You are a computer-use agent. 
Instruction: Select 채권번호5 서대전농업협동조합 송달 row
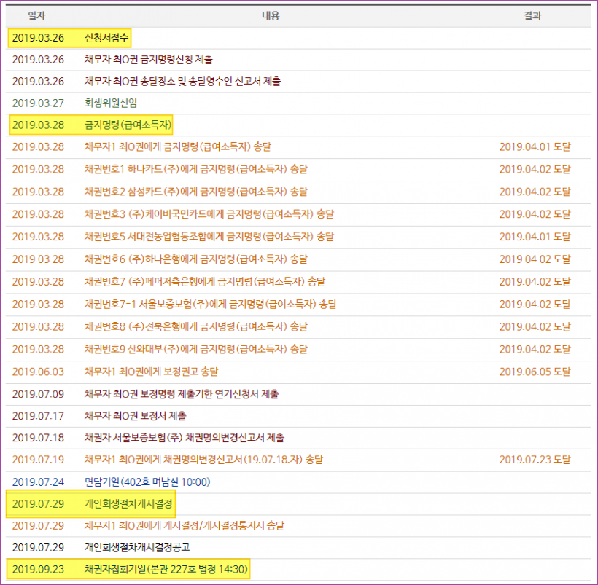click(298, 237)
